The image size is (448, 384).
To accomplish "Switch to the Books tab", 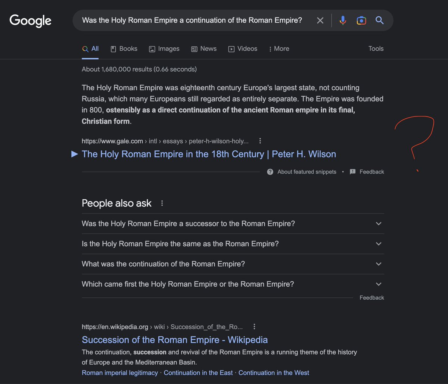I will point(124,49).
